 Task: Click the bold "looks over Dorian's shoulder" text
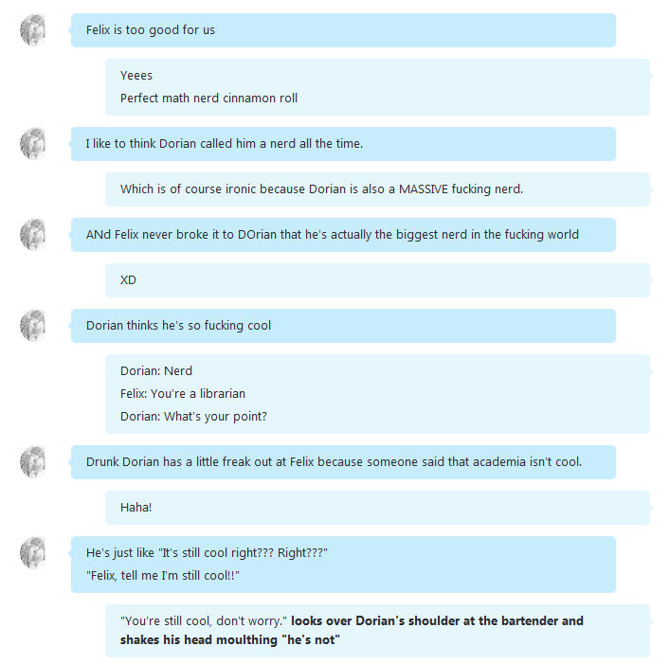[x=437, y=621]
